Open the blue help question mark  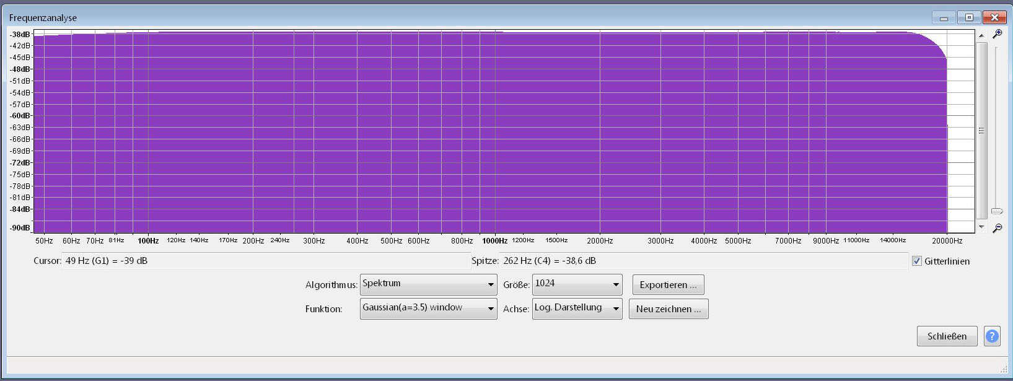pyautogui.click(x=992, y=336)
